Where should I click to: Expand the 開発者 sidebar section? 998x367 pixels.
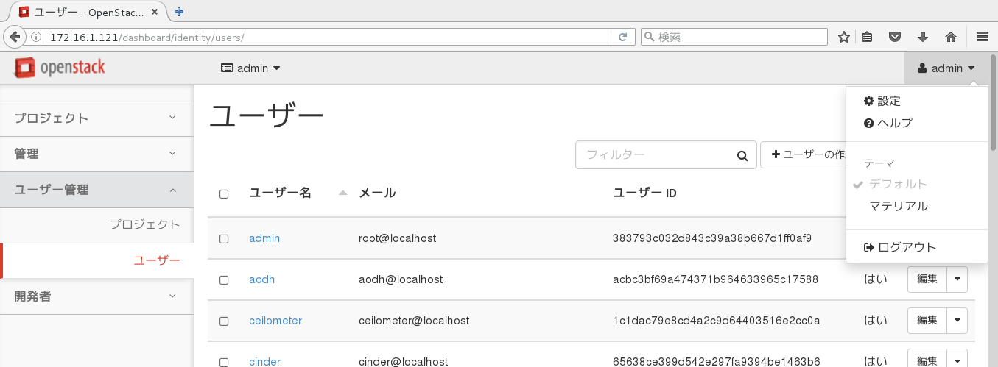pyautogui.click(x=97, y=296)
